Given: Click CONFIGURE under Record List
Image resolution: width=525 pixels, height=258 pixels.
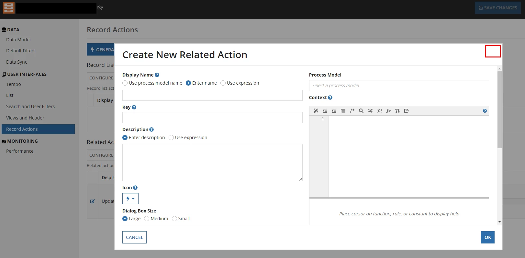Looking at the screenshot, I should (x=101, y=78).
